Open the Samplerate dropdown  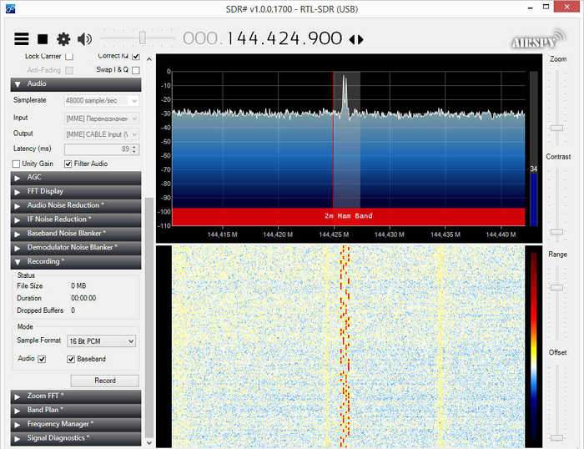(102, 101)
